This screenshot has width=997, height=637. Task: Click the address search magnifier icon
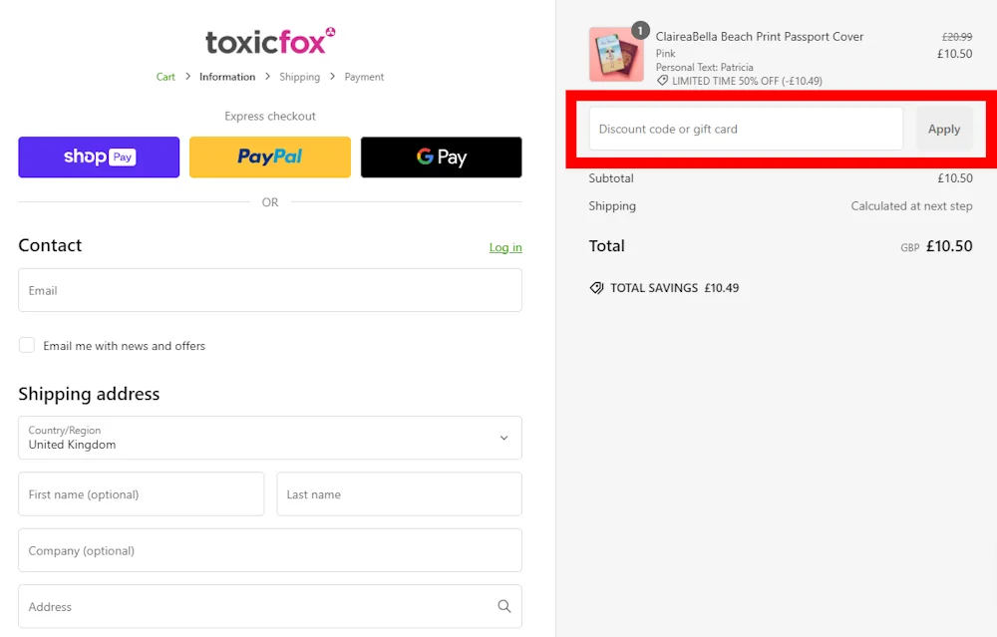(x=504, y=606)
